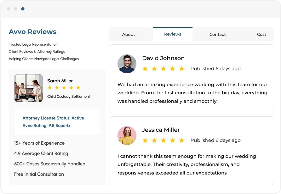Select the Cost tab

pos(261,34)
